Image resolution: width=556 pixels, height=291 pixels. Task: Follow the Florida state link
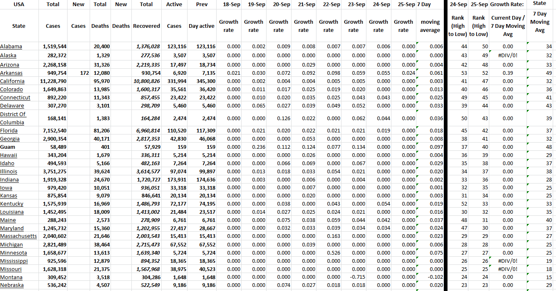9,131
